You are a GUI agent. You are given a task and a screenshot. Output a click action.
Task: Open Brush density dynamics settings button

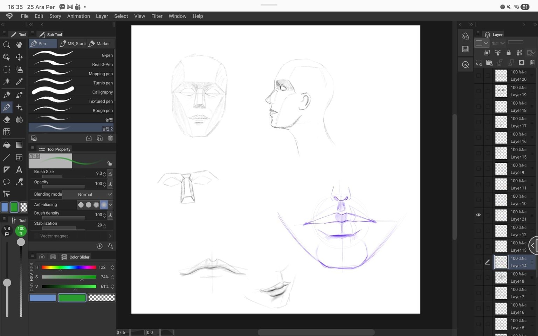[110, 215]
